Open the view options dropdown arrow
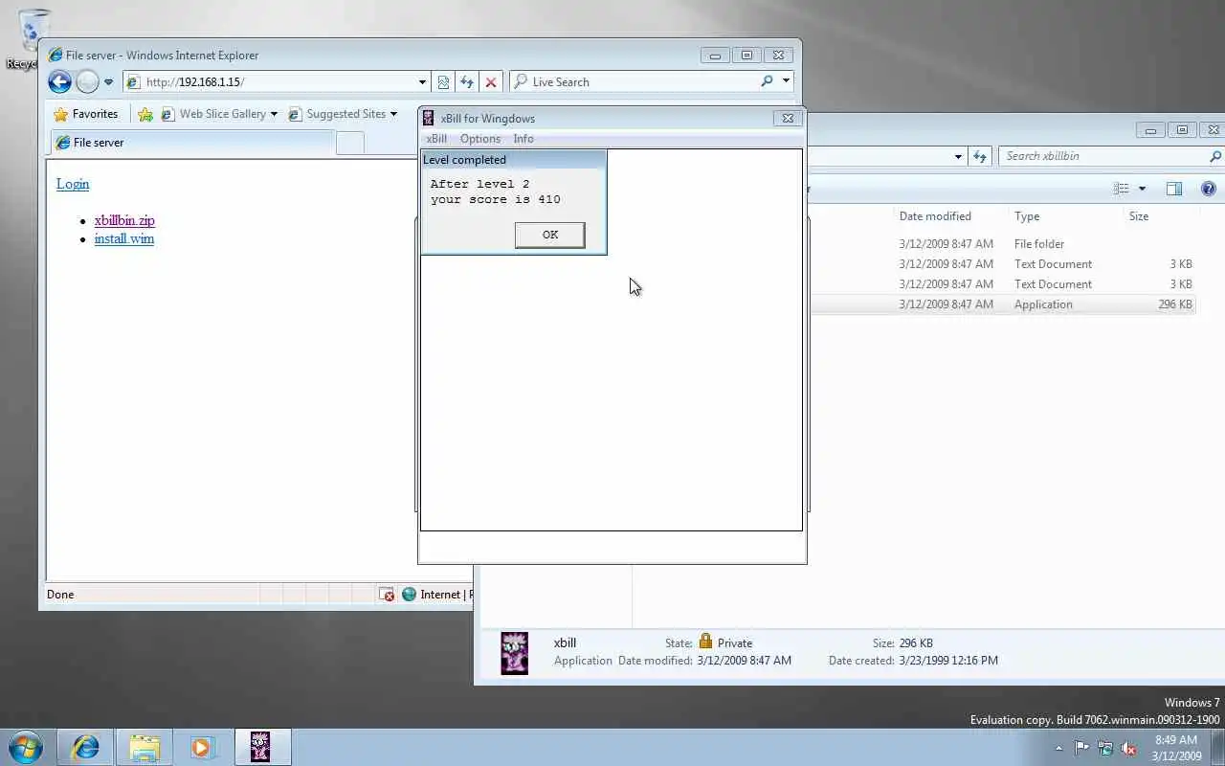The image size is (1225, 766). tap(1142, 189)
